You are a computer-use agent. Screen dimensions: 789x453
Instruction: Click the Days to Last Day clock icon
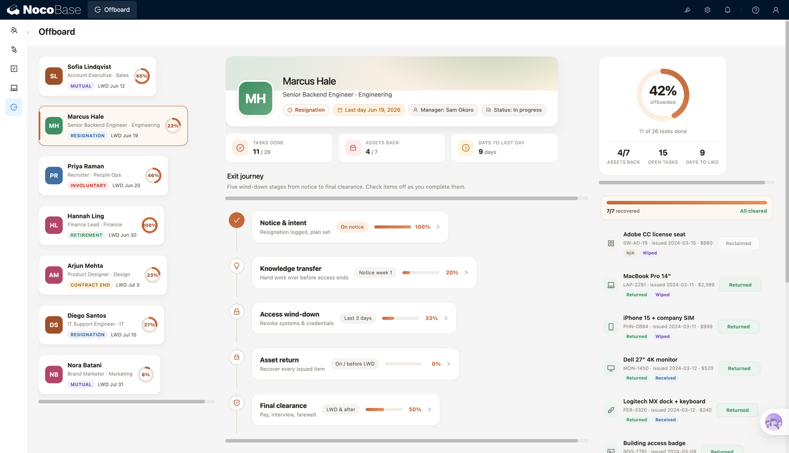[x=466, y=148]
